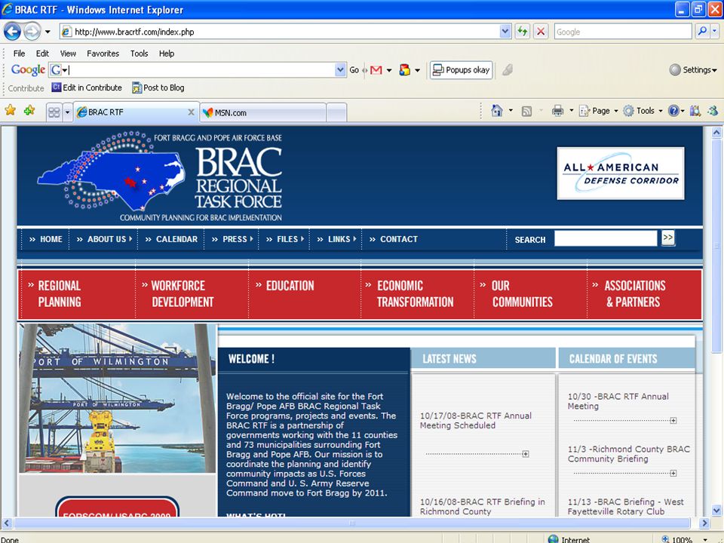Image resolution: width=724 pixels, height=543 pixels.
Task: Click the address bar URL field
Action: (280, 32)
